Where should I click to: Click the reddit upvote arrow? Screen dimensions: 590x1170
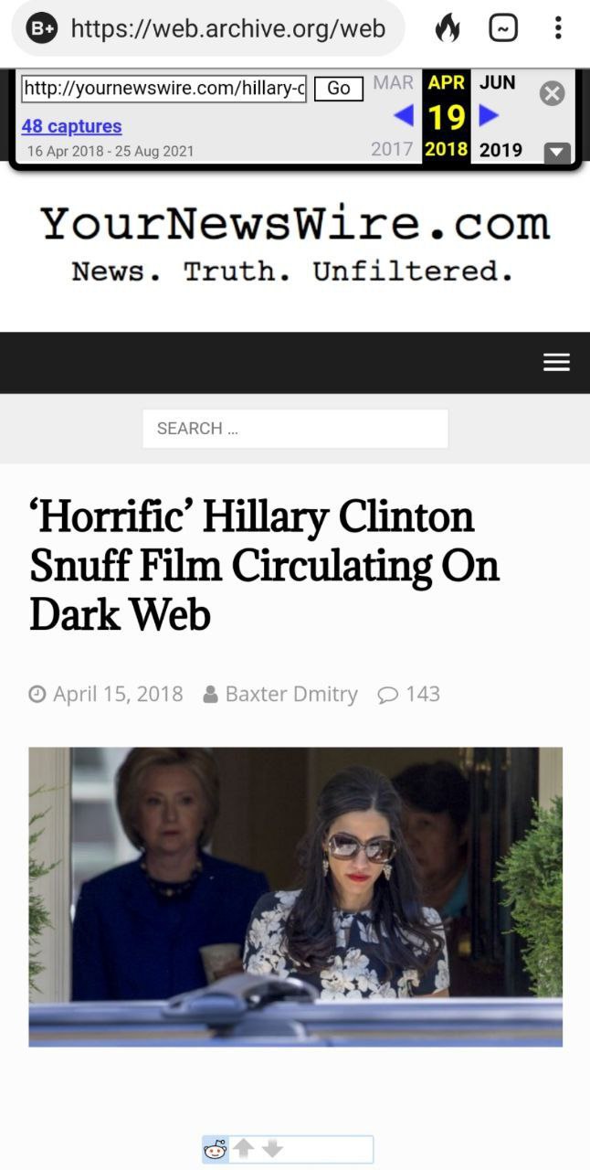(x=243, y=1149)
